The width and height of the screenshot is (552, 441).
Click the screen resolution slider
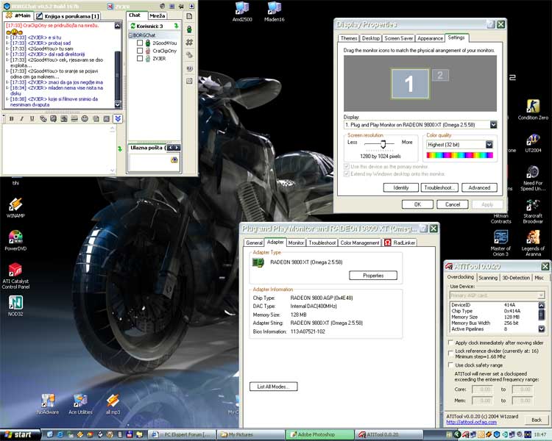click(381, 146)
